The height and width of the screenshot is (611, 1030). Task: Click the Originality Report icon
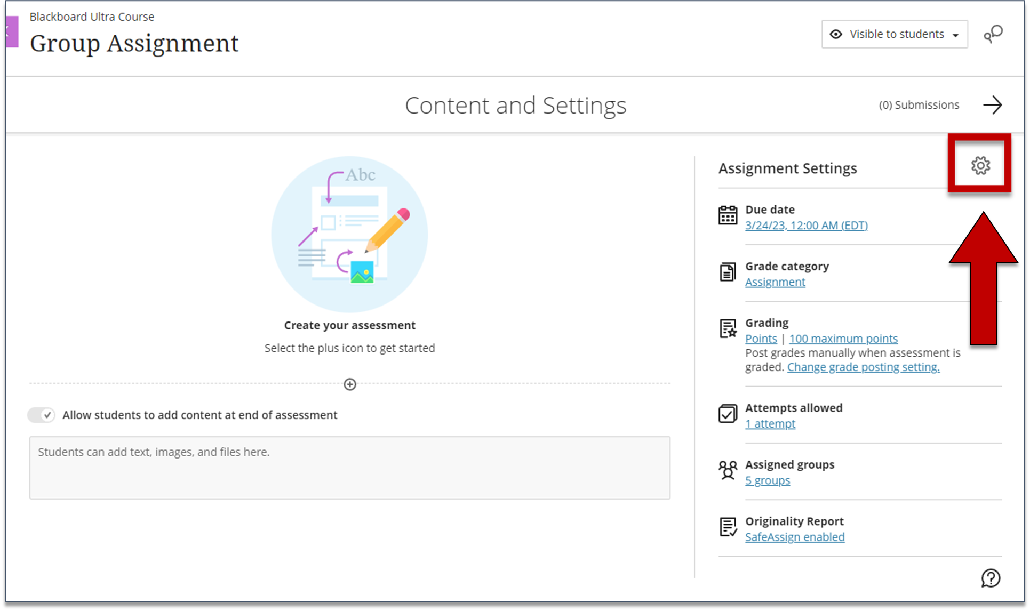pos(728,527)
